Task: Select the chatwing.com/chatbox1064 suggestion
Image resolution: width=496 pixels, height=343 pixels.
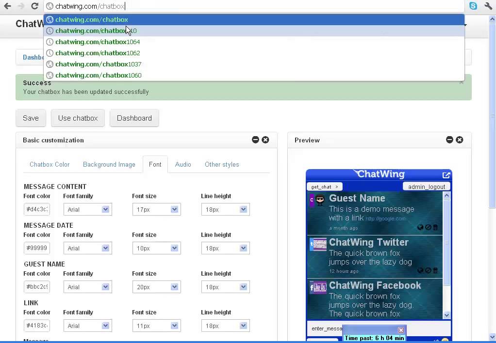Action: point(254,42)
